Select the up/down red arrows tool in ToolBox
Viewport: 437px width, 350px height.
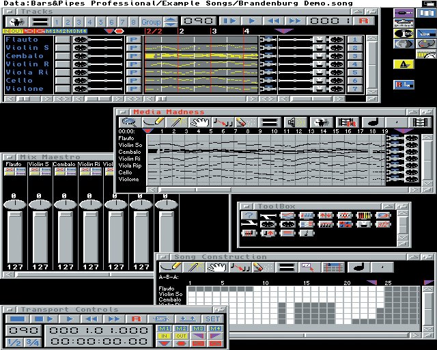click(325, 215)
